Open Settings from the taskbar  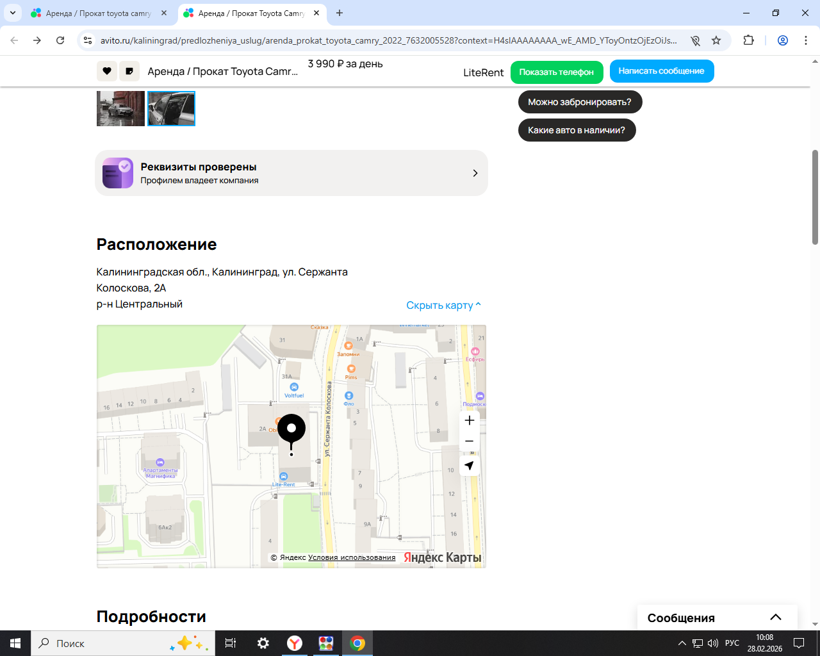point(263,643)
